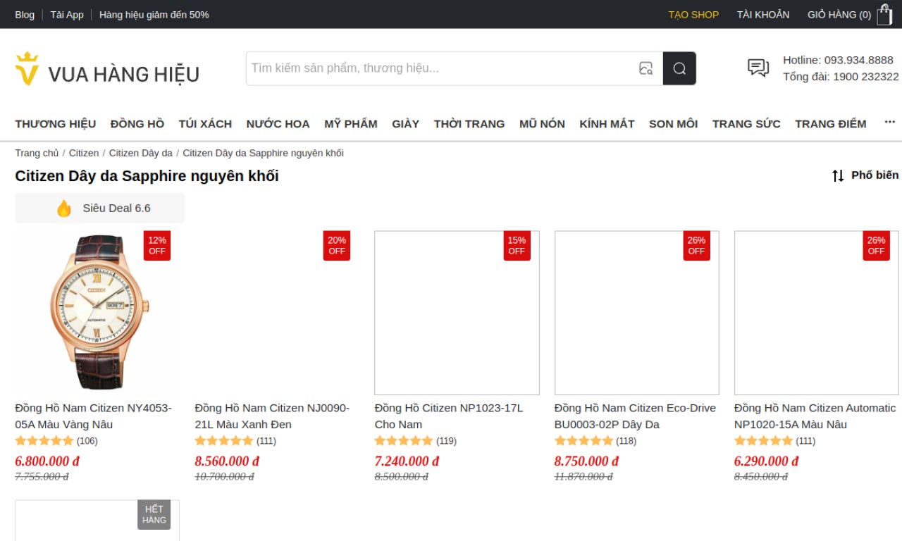Open the ĐỒNG HỒ menu
The image size is (902, 541).
click(x=137, y=124)
